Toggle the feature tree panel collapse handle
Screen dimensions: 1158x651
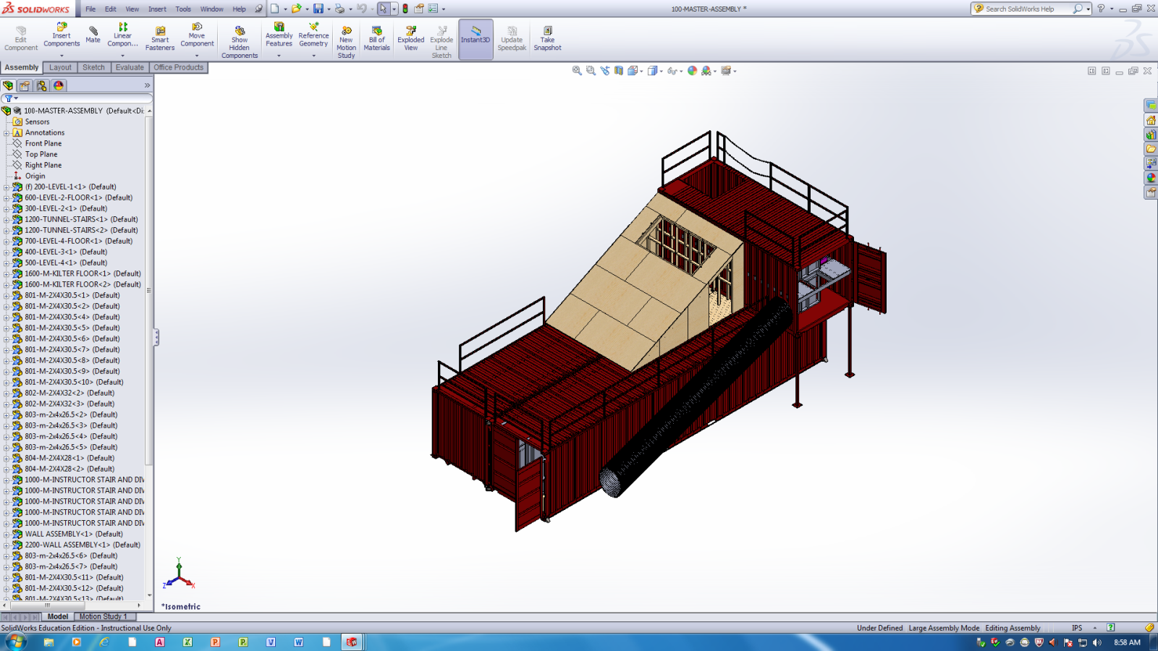tap(156, 337)
